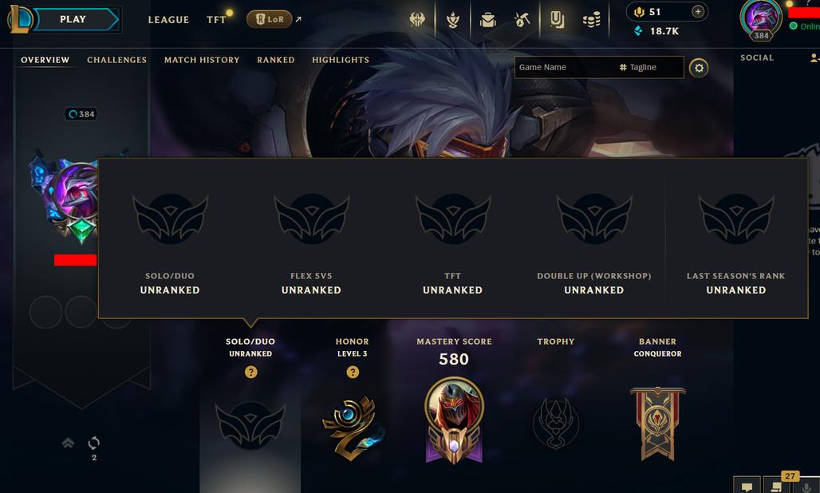Open the Store coins icon
The image size is (820, 493).
[591, 20]
